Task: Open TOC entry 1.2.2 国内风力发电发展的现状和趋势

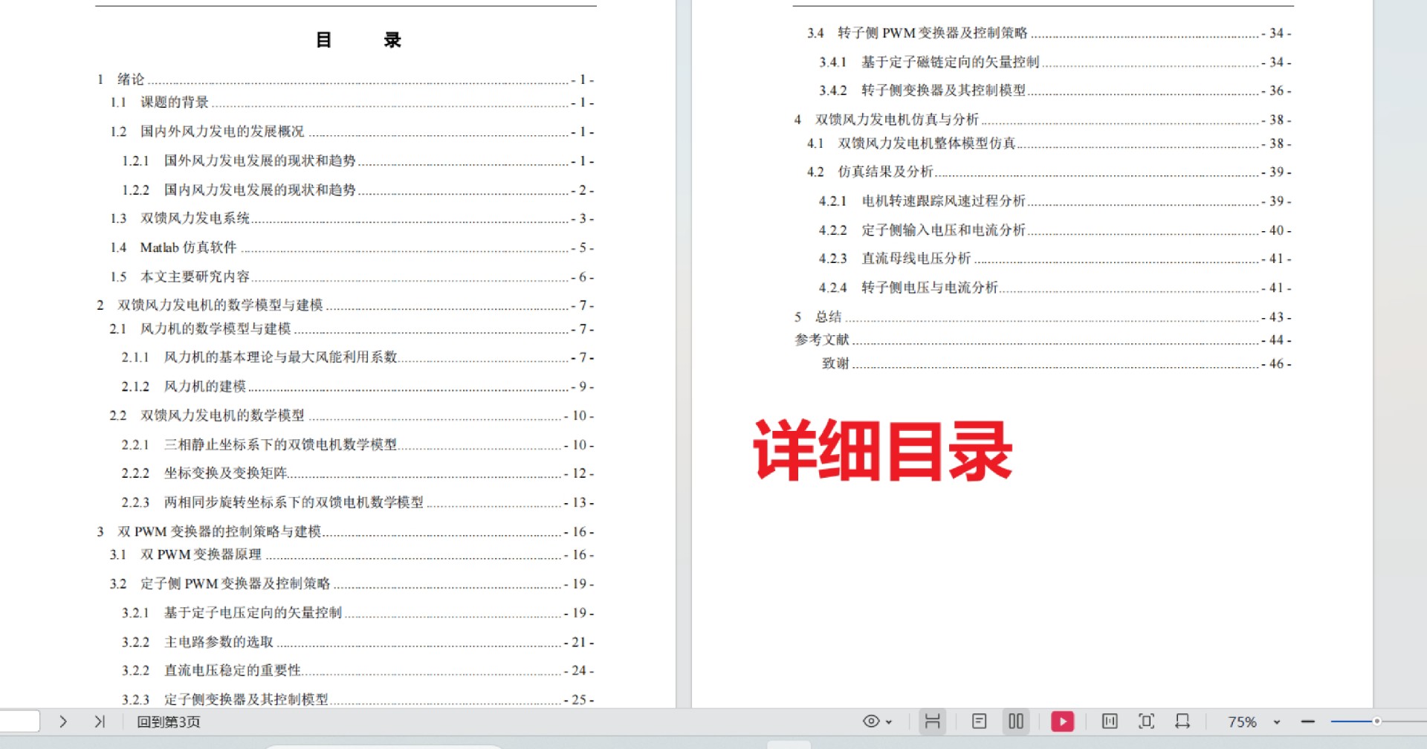Action: [x=358, y=189]
